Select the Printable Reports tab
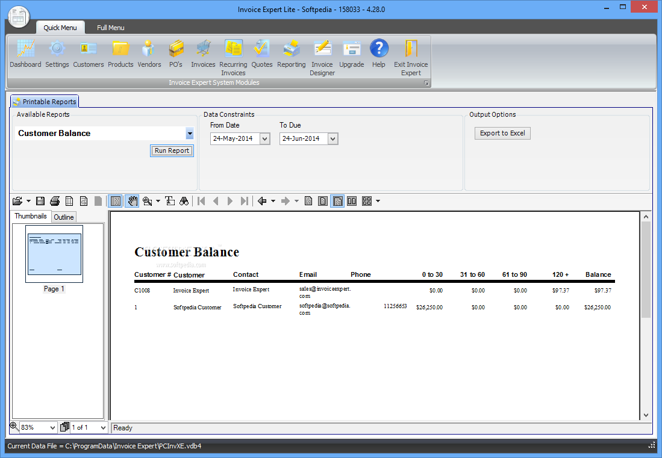The height and width of the screenshot is (458, 662). pos(45,102)
